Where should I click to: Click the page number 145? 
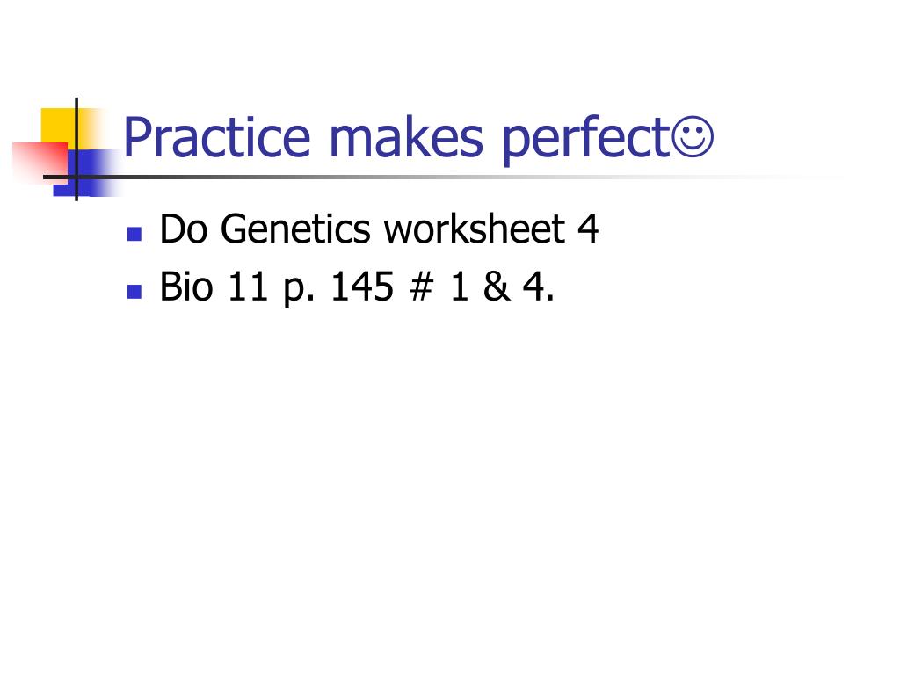tap(362, 287)
